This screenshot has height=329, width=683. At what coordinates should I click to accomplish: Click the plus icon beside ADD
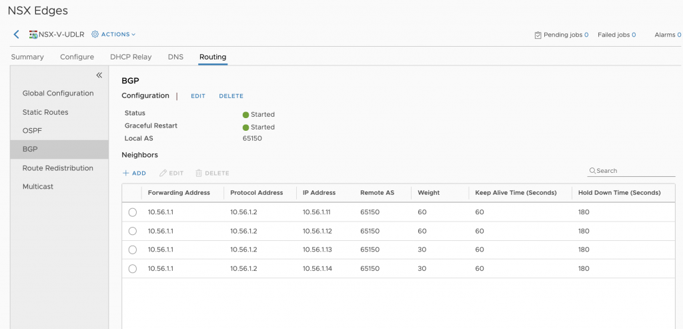[x=126, y=173]
